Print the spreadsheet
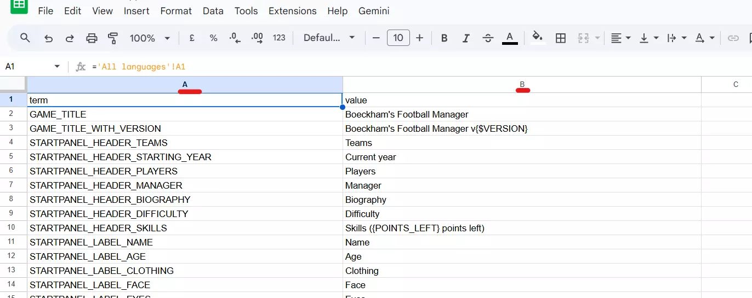752x298 pixels. 92,38
